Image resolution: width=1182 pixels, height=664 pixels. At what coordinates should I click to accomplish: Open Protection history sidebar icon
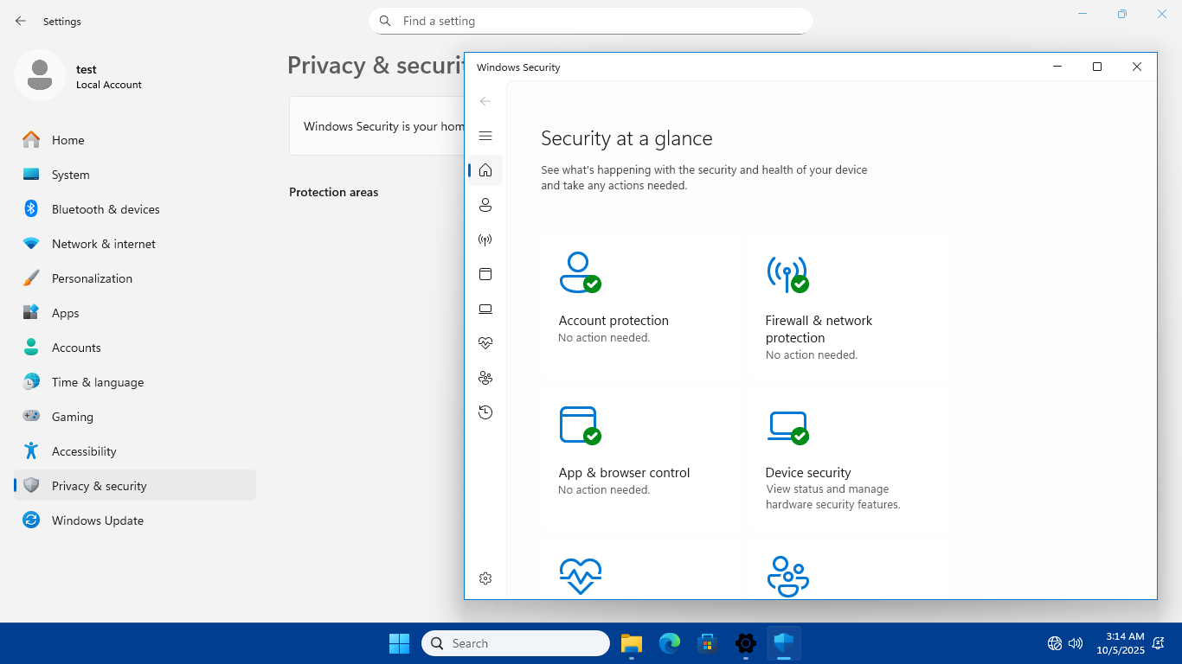(485, 412)
